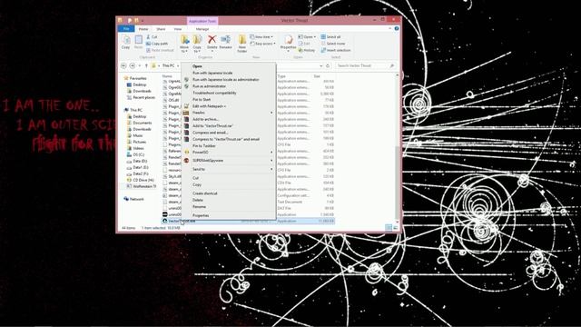Viewport: 581px width, 327px height.
Task: Click Invert selection in the ribbon
Action: (x=336, y=50)
